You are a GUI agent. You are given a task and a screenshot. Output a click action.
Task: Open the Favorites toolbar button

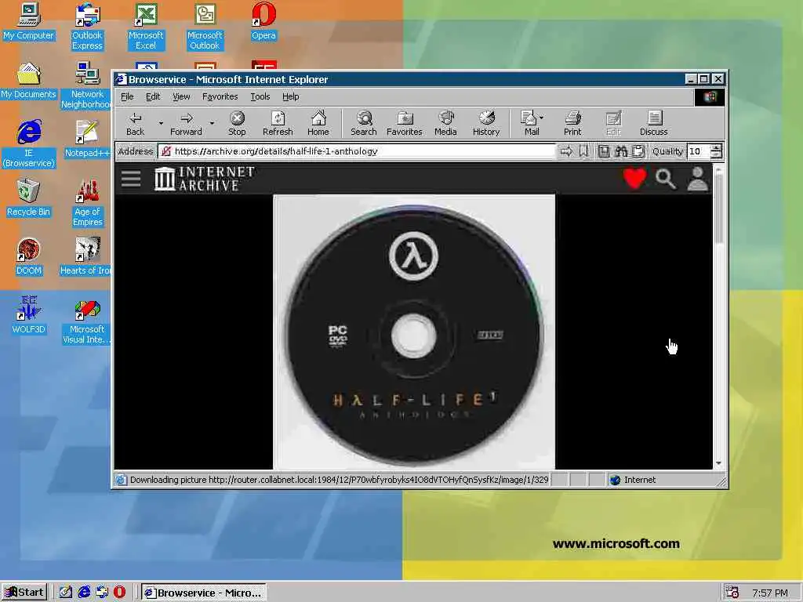click(405, 123)
